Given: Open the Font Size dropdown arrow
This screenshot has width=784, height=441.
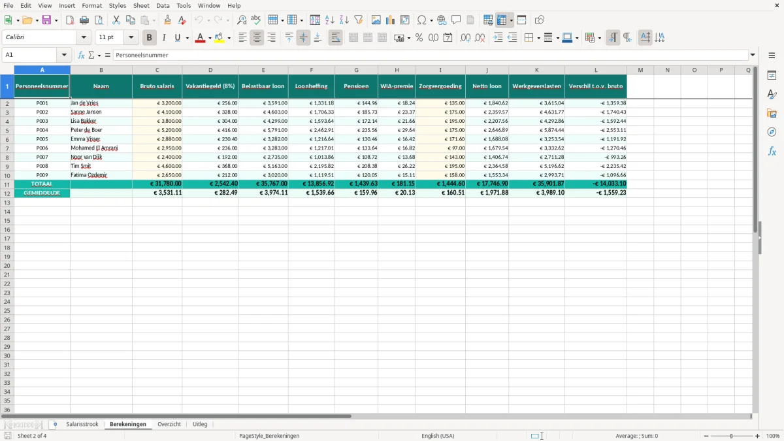Looking at the screenshot, I should [x=131, y=38].
